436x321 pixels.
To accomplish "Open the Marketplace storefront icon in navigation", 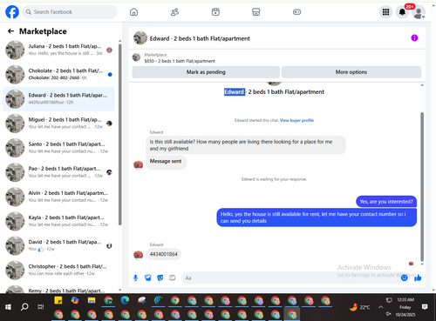I will (256, 12).
